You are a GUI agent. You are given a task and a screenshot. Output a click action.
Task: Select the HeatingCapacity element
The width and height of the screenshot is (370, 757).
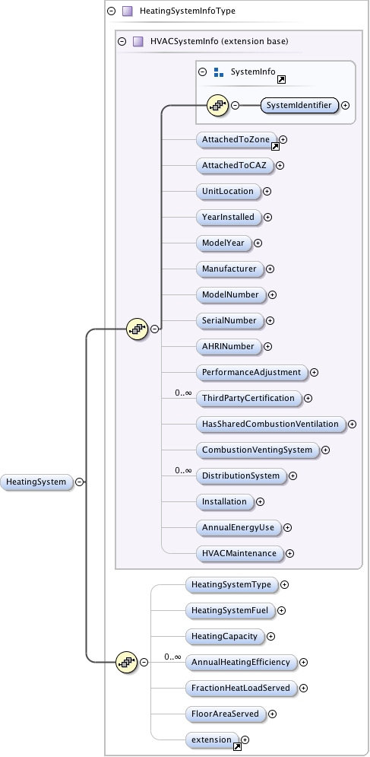[x=225, y=636]
